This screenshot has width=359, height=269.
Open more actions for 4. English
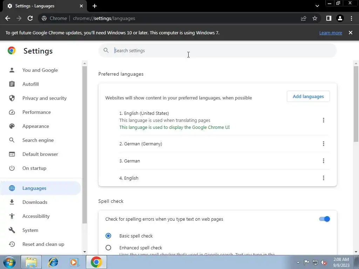click(323, 178)
